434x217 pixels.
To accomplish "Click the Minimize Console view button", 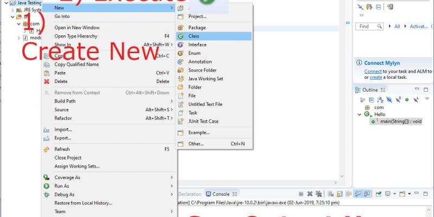I will tap(417, 193).
